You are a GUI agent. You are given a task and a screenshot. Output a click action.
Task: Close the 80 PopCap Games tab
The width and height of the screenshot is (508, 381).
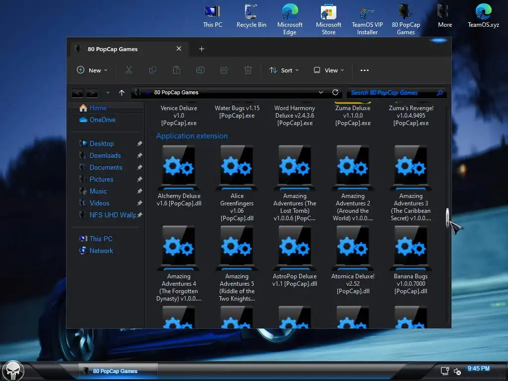pos(179,49)
